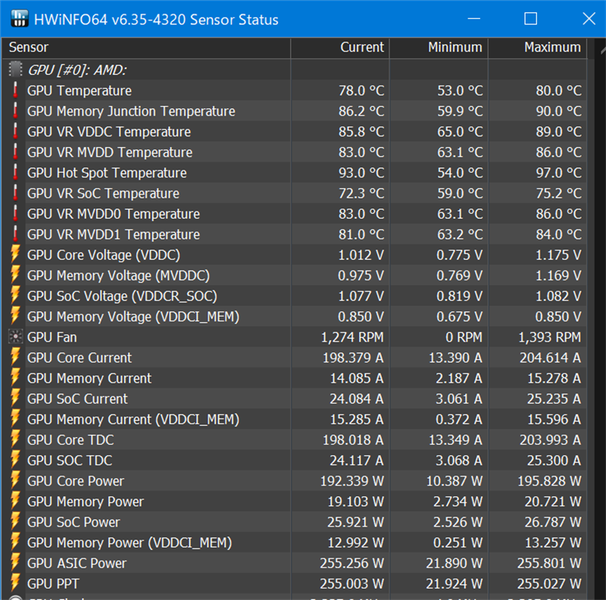This screenshot has width=606, height=600.
Task: Select the GPU VR SoC Temperature label
Action: tap(103, 193)
